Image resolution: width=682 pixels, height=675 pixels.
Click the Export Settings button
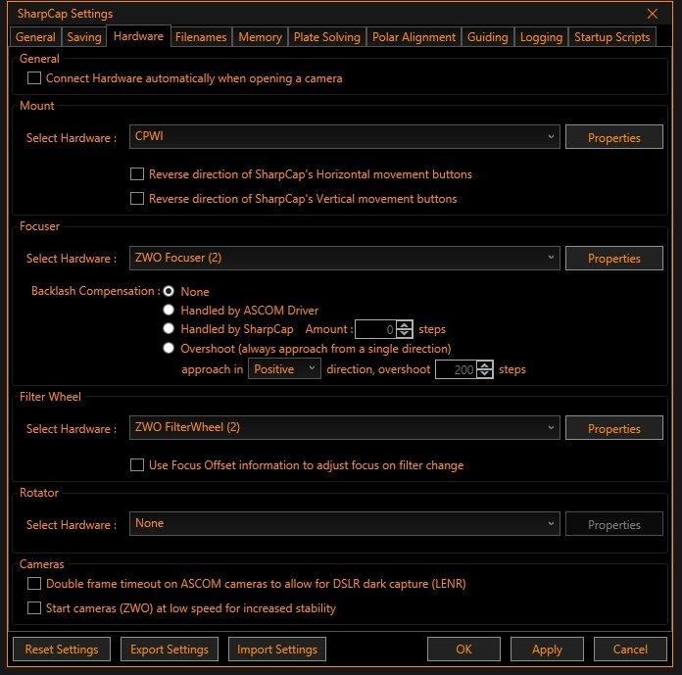pyautogui.click(x=170, y=649)
